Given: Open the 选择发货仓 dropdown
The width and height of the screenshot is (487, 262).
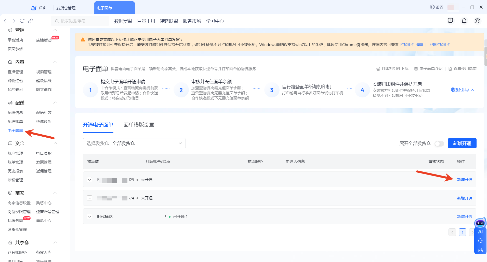Looking at the screenshot, I should click(x=134, y=143).
